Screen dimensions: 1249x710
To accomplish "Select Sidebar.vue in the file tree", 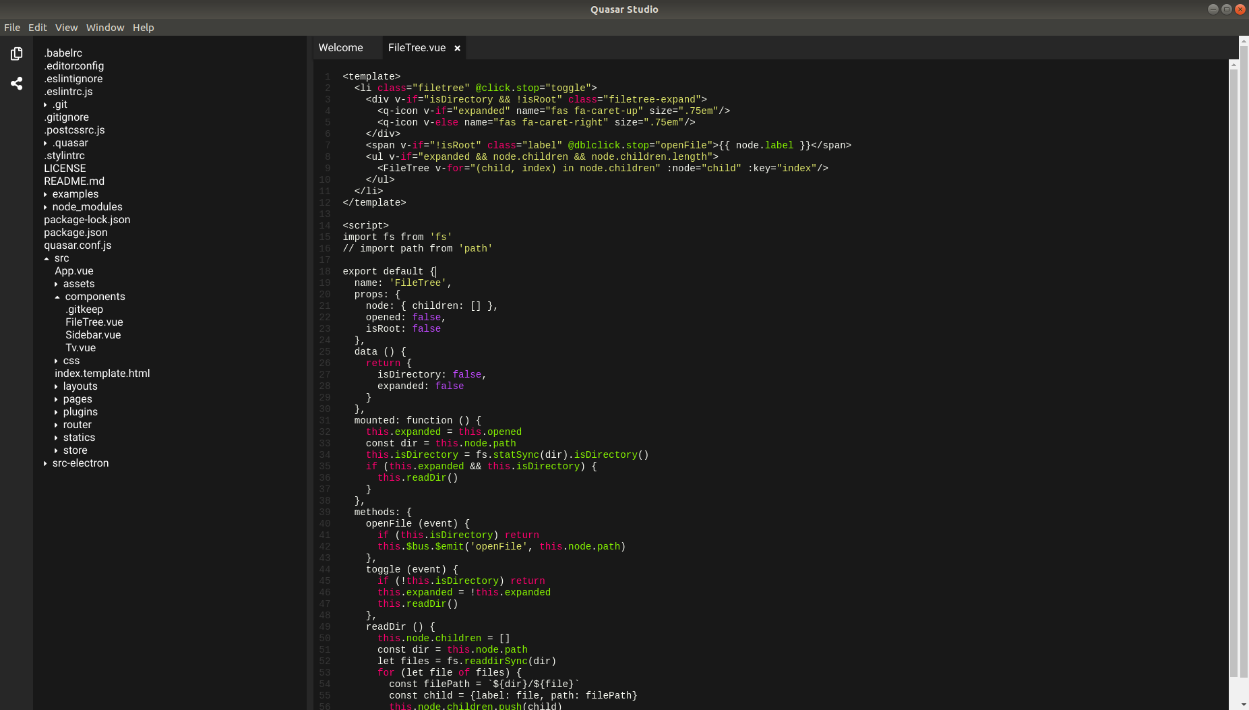I will (93, 334).
